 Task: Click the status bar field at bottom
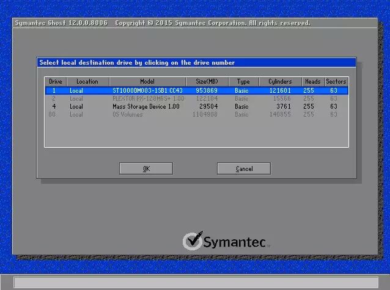(x=196, y=283)
